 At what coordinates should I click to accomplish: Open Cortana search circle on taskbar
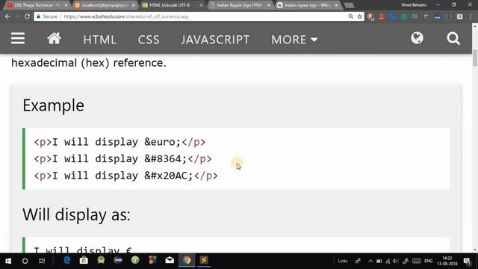25,261
